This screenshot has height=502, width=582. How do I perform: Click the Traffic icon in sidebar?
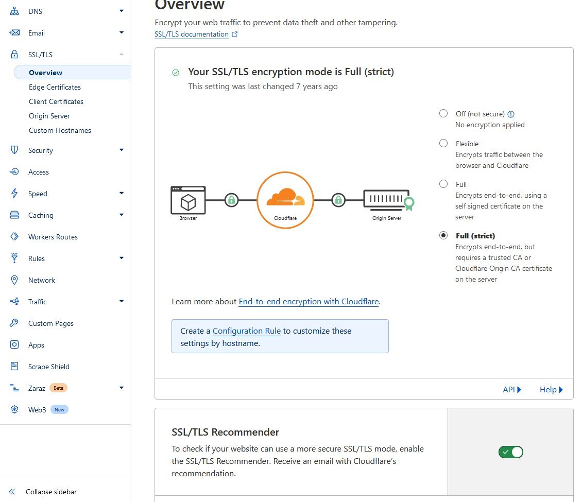[x=14, y=301]
